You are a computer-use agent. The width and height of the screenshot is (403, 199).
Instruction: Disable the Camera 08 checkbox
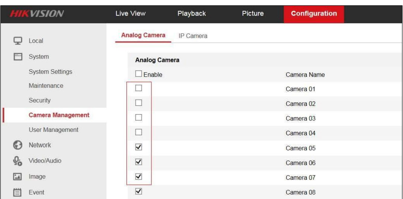(x=138, y=192)
